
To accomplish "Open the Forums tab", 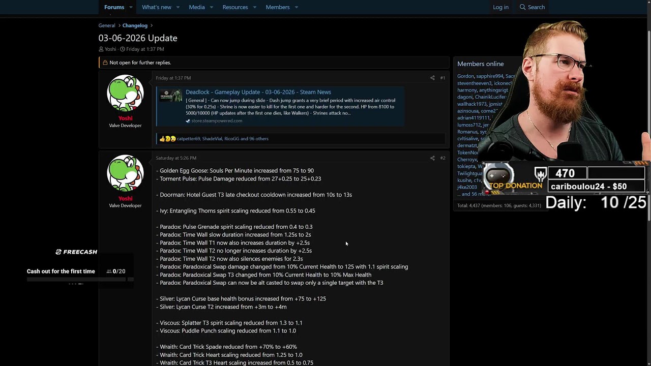I will [114, 7].
